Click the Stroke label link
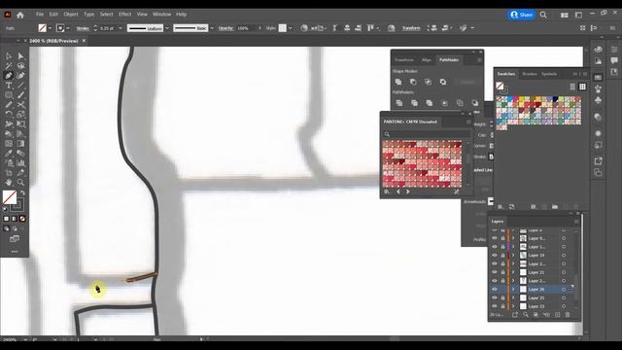The height and width of the screenshot is (350, 622). 83,28
